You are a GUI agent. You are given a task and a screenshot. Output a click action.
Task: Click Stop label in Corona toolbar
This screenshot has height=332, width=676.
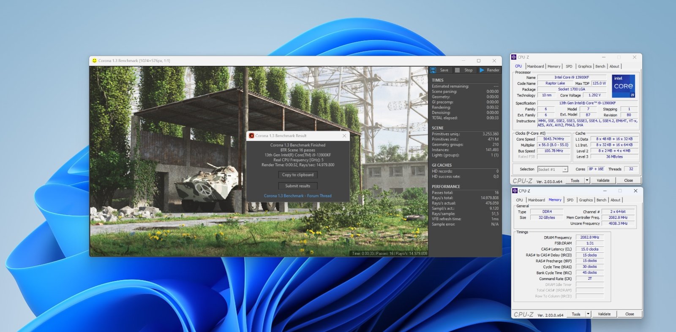coord(468,70)
